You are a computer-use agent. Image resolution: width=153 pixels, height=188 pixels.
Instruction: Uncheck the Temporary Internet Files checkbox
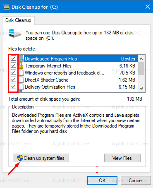click(x=13, y=65)
